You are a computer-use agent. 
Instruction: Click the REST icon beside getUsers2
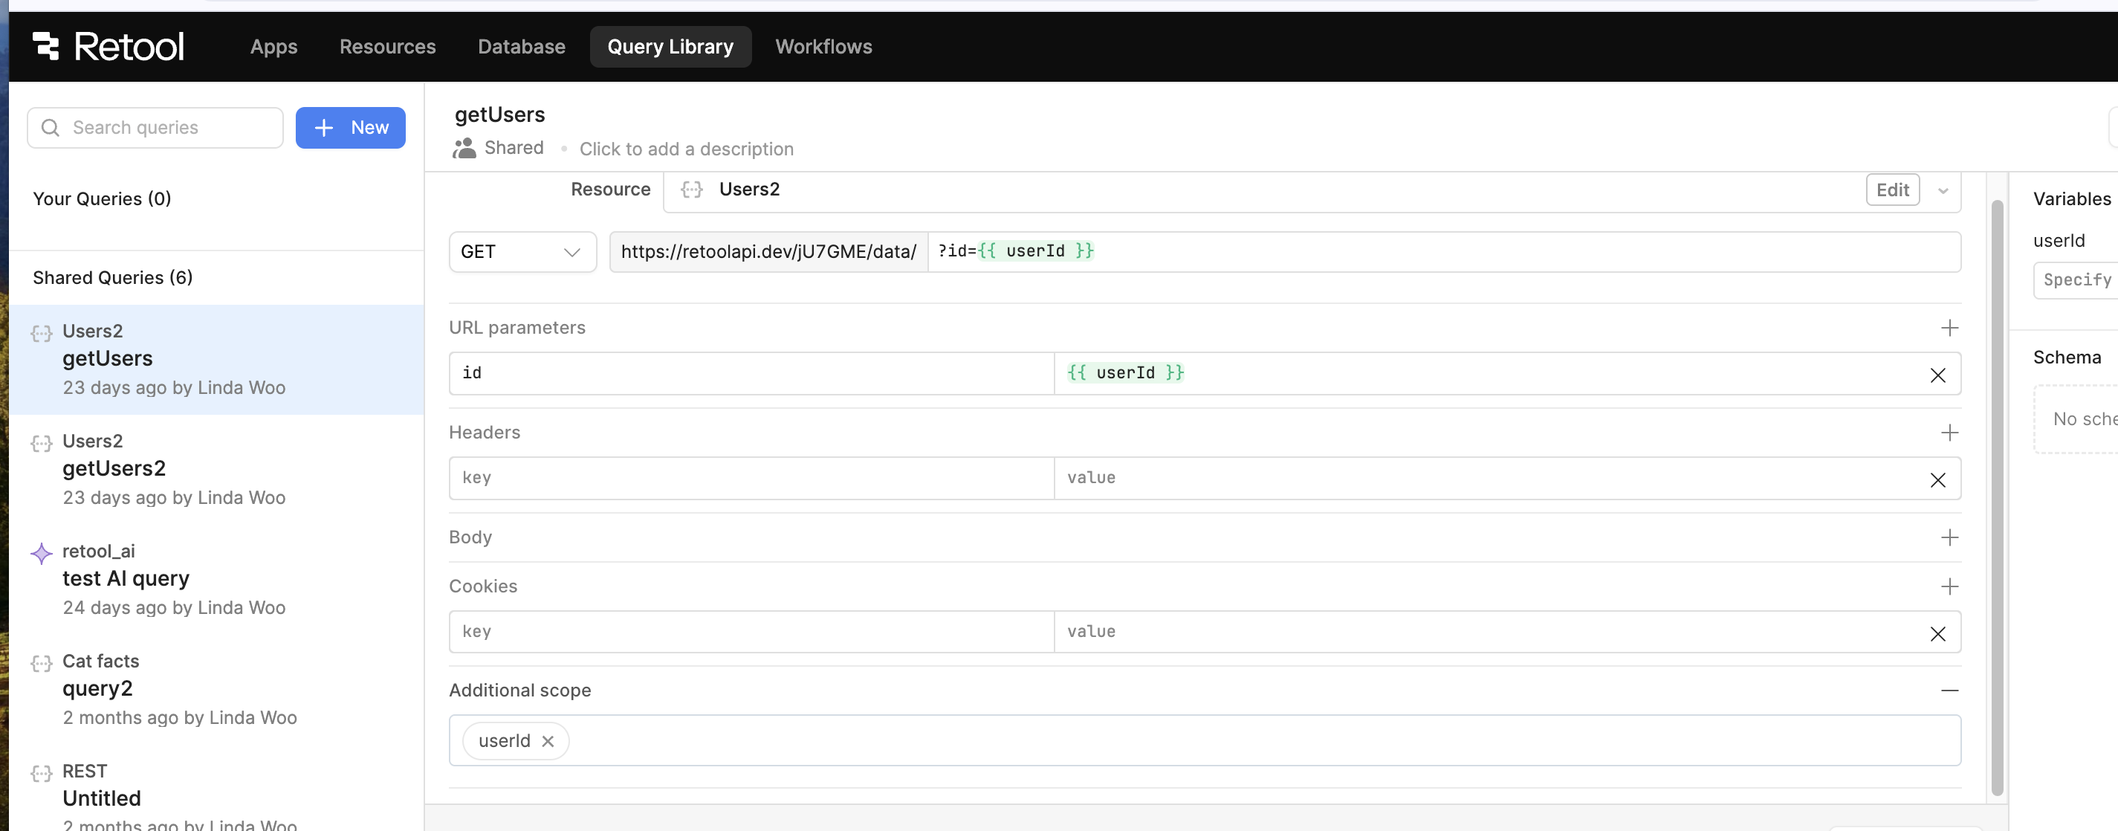(x=41, y=443)
